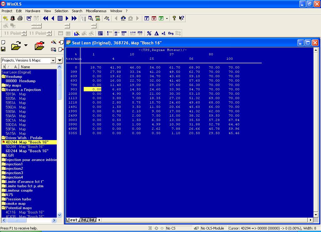Switch to the 2d view tab
This screenshot has height=232, width=321.
click(83, 220)
